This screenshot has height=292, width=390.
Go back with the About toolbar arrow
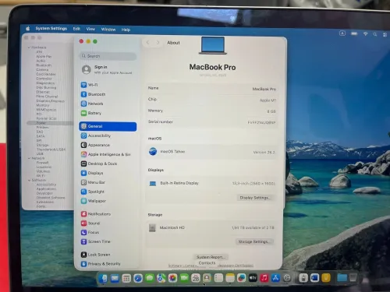tap(147, 43)
